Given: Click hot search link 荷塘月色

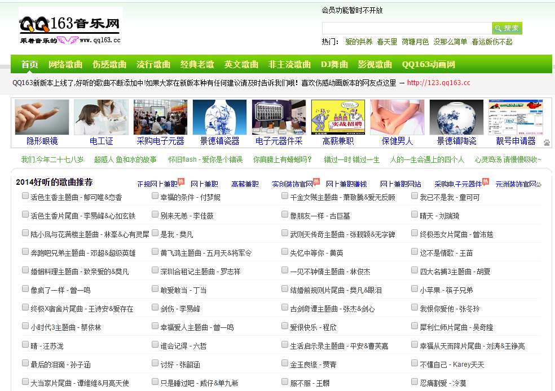Looking at the screenshot, I should click(x=415, y=42).
